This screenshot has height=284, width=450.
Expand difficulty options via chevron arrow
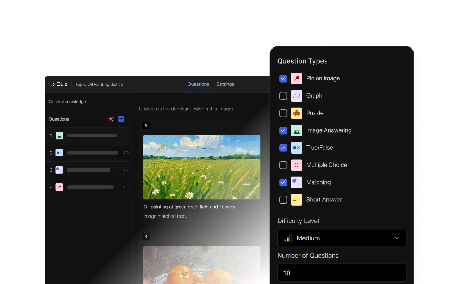(x=397, y=238)
